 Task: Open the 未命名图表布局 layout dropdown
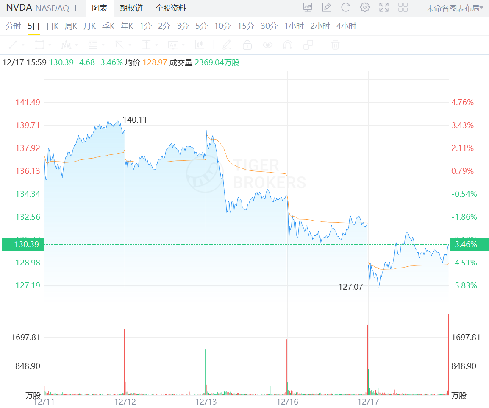[454, 8]
